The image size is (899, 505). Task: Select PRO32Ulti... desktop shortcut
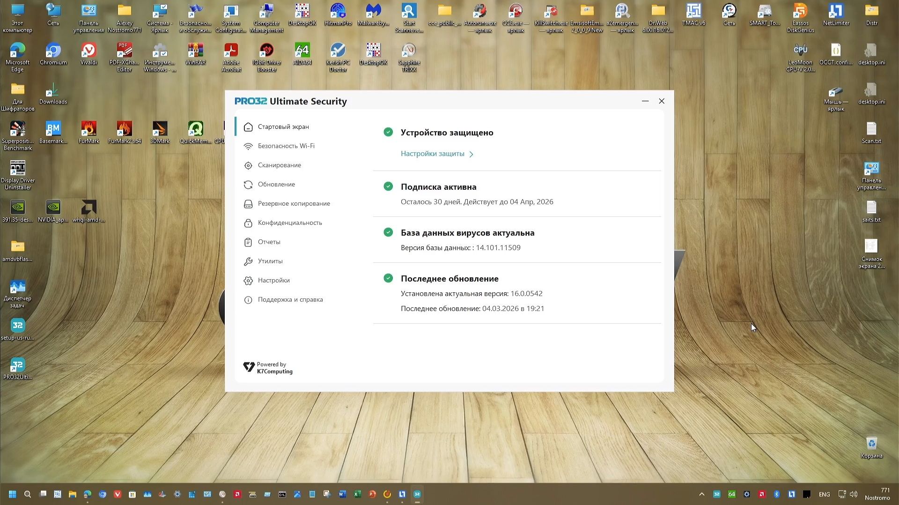pos(18,369)
